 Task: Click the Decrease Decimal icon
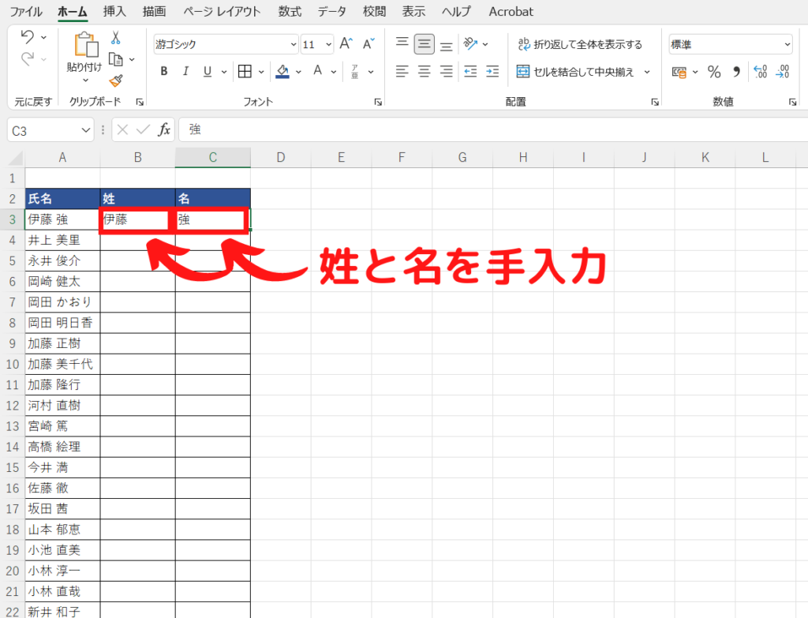pyautogui.click(x=783, y=72)
